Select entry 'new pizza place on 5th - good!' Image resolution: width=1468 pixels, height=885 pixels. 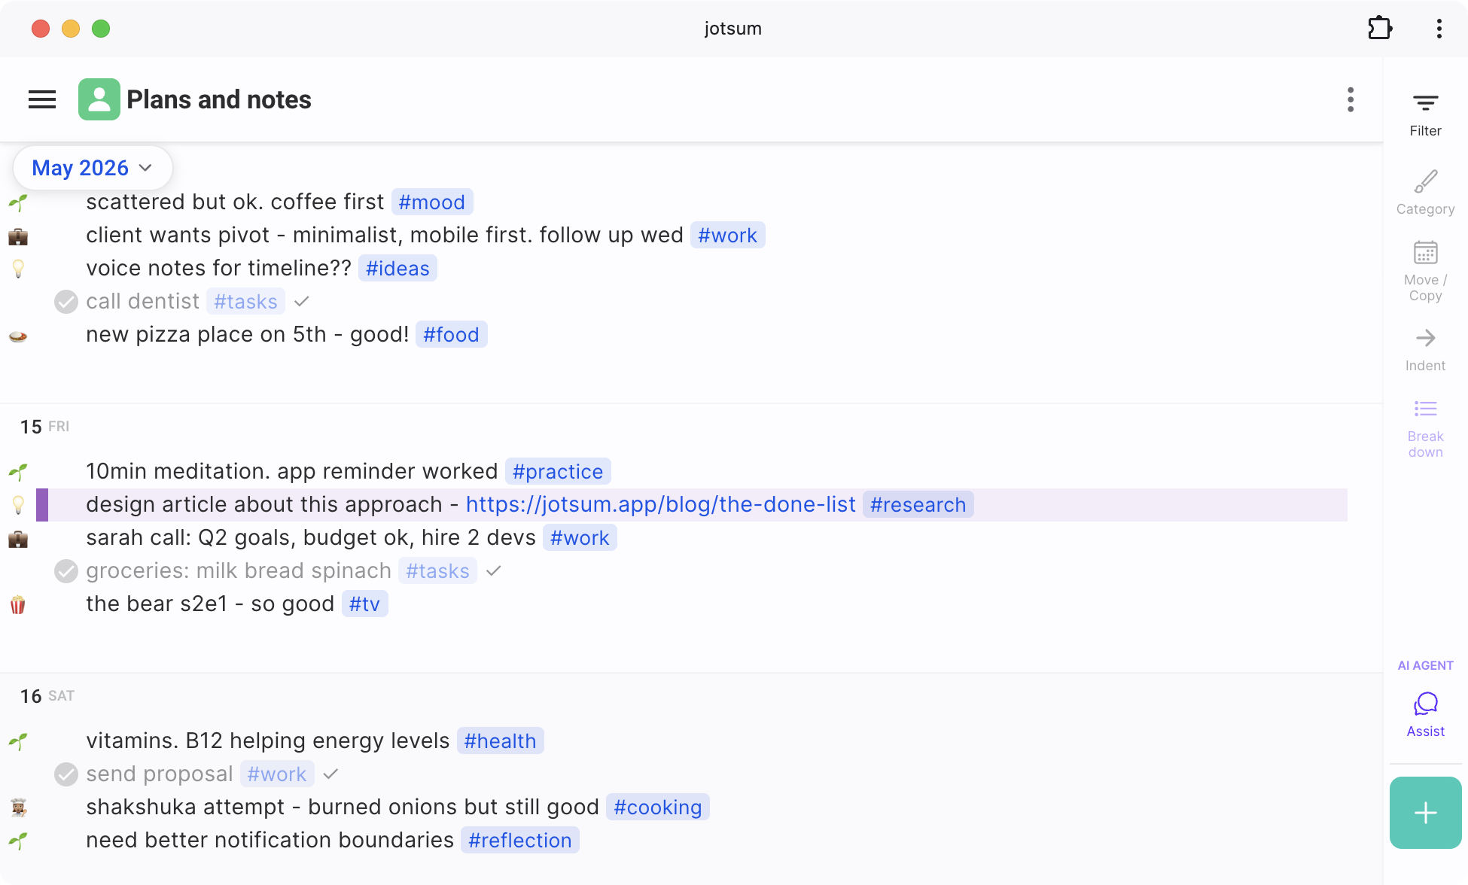(247, 334)
